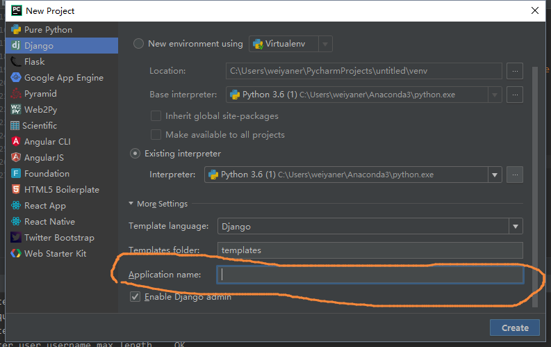This screenshot has height=347, width=551.
Task: Click the Web Starter Kit icon
Action: click(16, 254)
